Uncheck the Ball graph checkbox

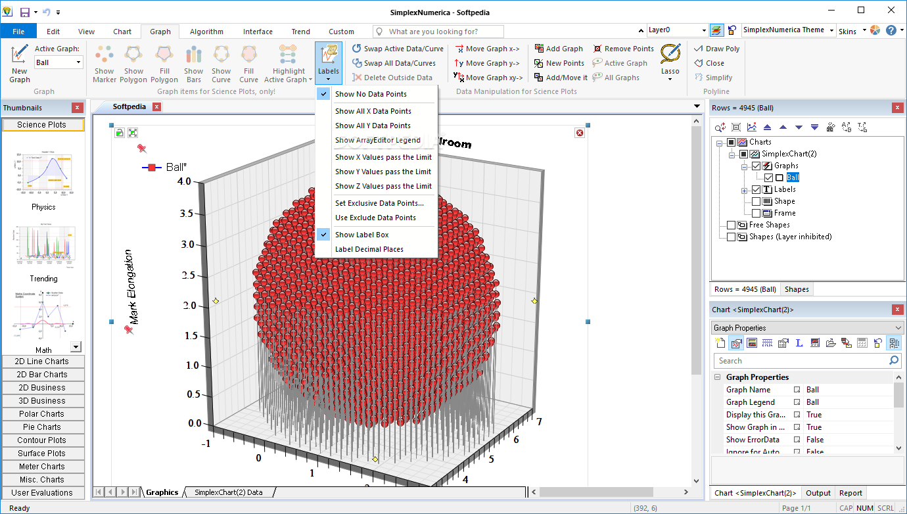(768, 177)
